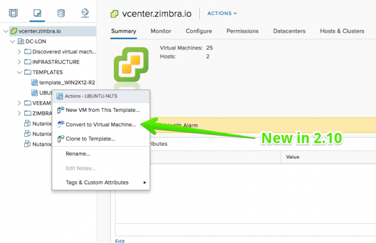Screen dimensions: 376x243
Task: Select the template_WIN2K12-R2 label
Action: 67,83
